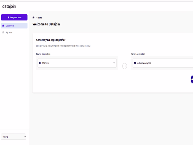Click the My Apps sidebar icon
The height and width of the screenshot is (145, 193).
point(3,33)
